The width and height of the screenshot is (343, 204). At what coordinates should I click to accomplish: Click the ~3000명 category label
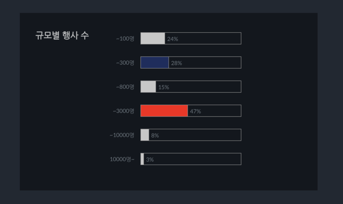[124, 111]
